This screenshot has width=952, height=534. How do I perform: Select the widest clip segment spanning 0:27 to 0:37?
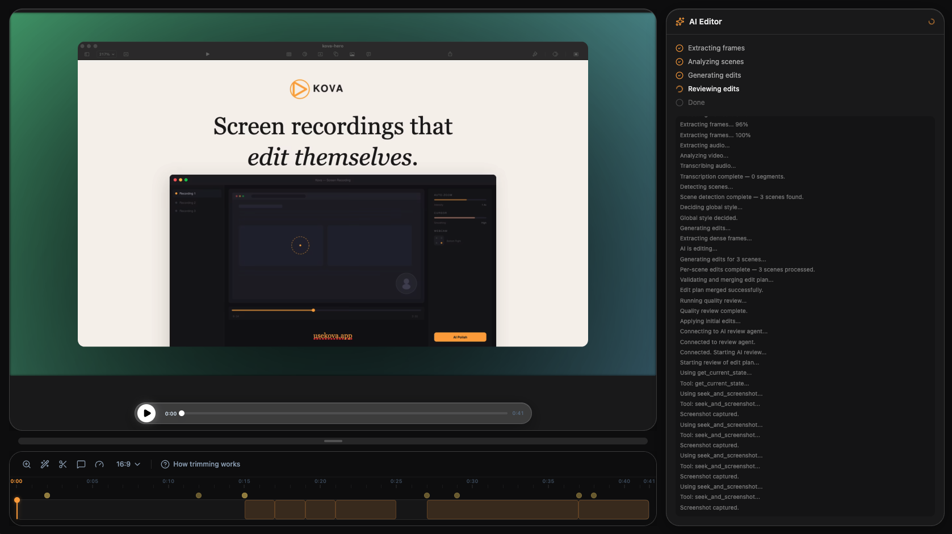coord(502,510)
